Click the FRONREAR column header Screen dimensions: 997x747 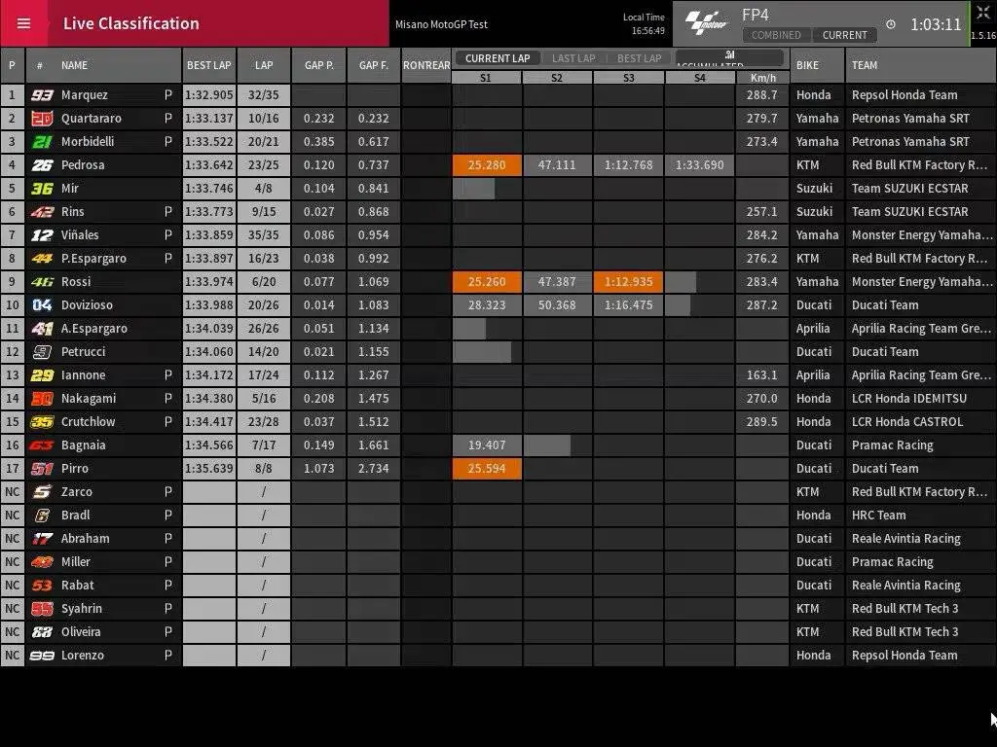click(426, 65)
